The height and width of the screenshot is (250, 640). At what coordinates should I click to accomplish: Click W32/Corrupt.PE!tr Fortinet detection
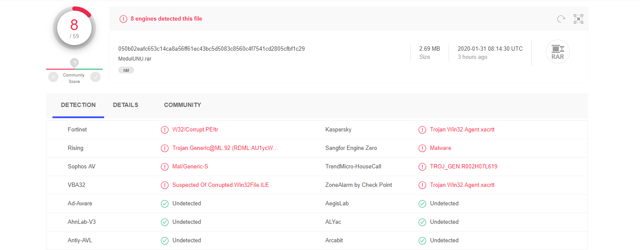click(195, 130)
